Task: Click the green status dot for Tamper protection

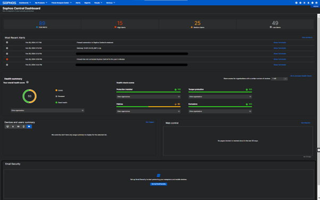Action: [247, 89]
